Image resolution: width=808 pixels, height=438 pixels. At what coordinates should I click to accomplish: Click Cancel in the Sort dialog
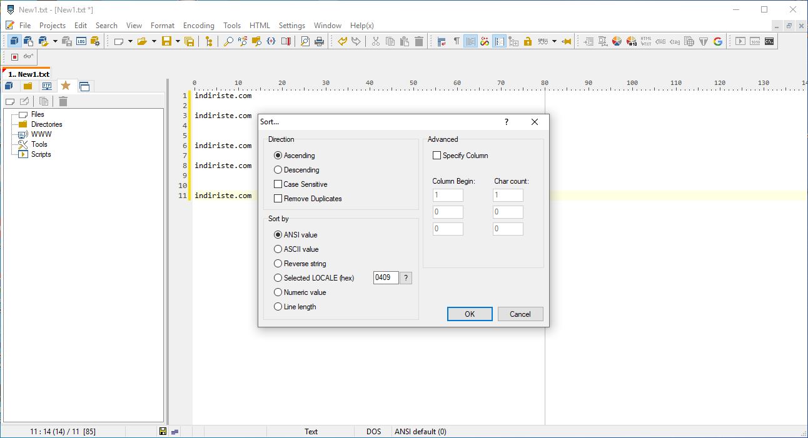click(x=520, y=314)
